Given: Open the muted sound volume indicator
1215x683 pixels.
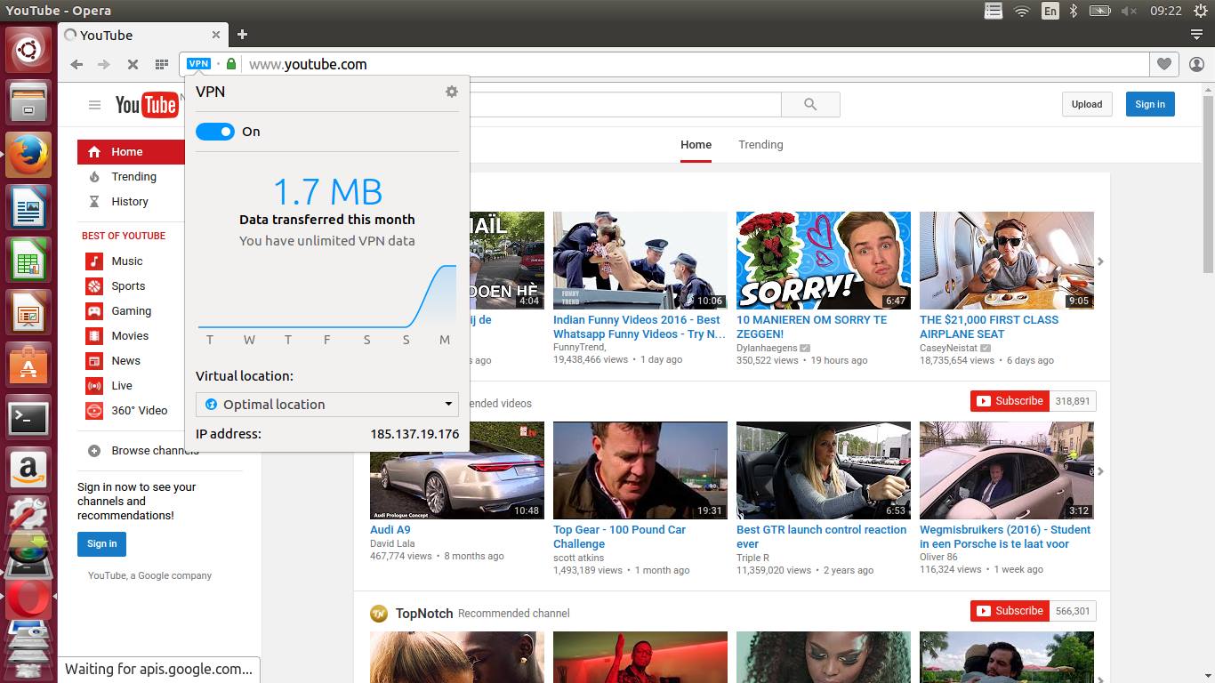Looking at the screenshot, I should pos(1129,11).
